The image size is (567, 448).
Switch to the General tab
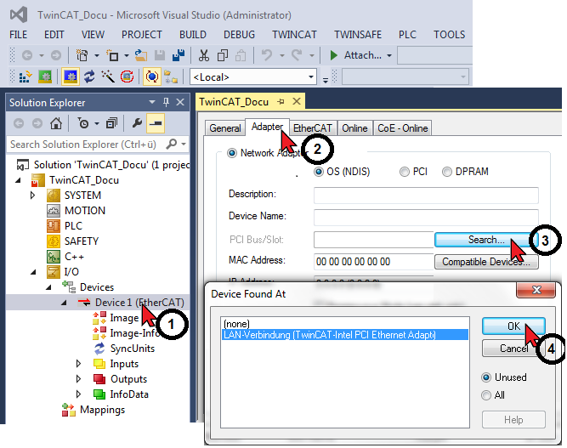pos(225,128)
